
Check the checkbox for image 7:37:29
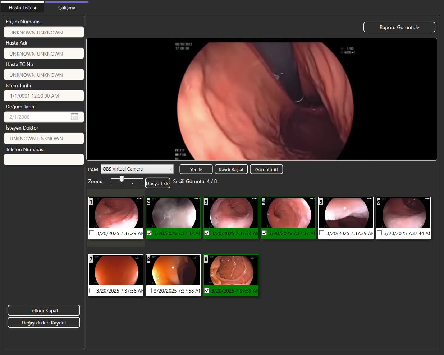pyautogui.click(x=92, y=233)
